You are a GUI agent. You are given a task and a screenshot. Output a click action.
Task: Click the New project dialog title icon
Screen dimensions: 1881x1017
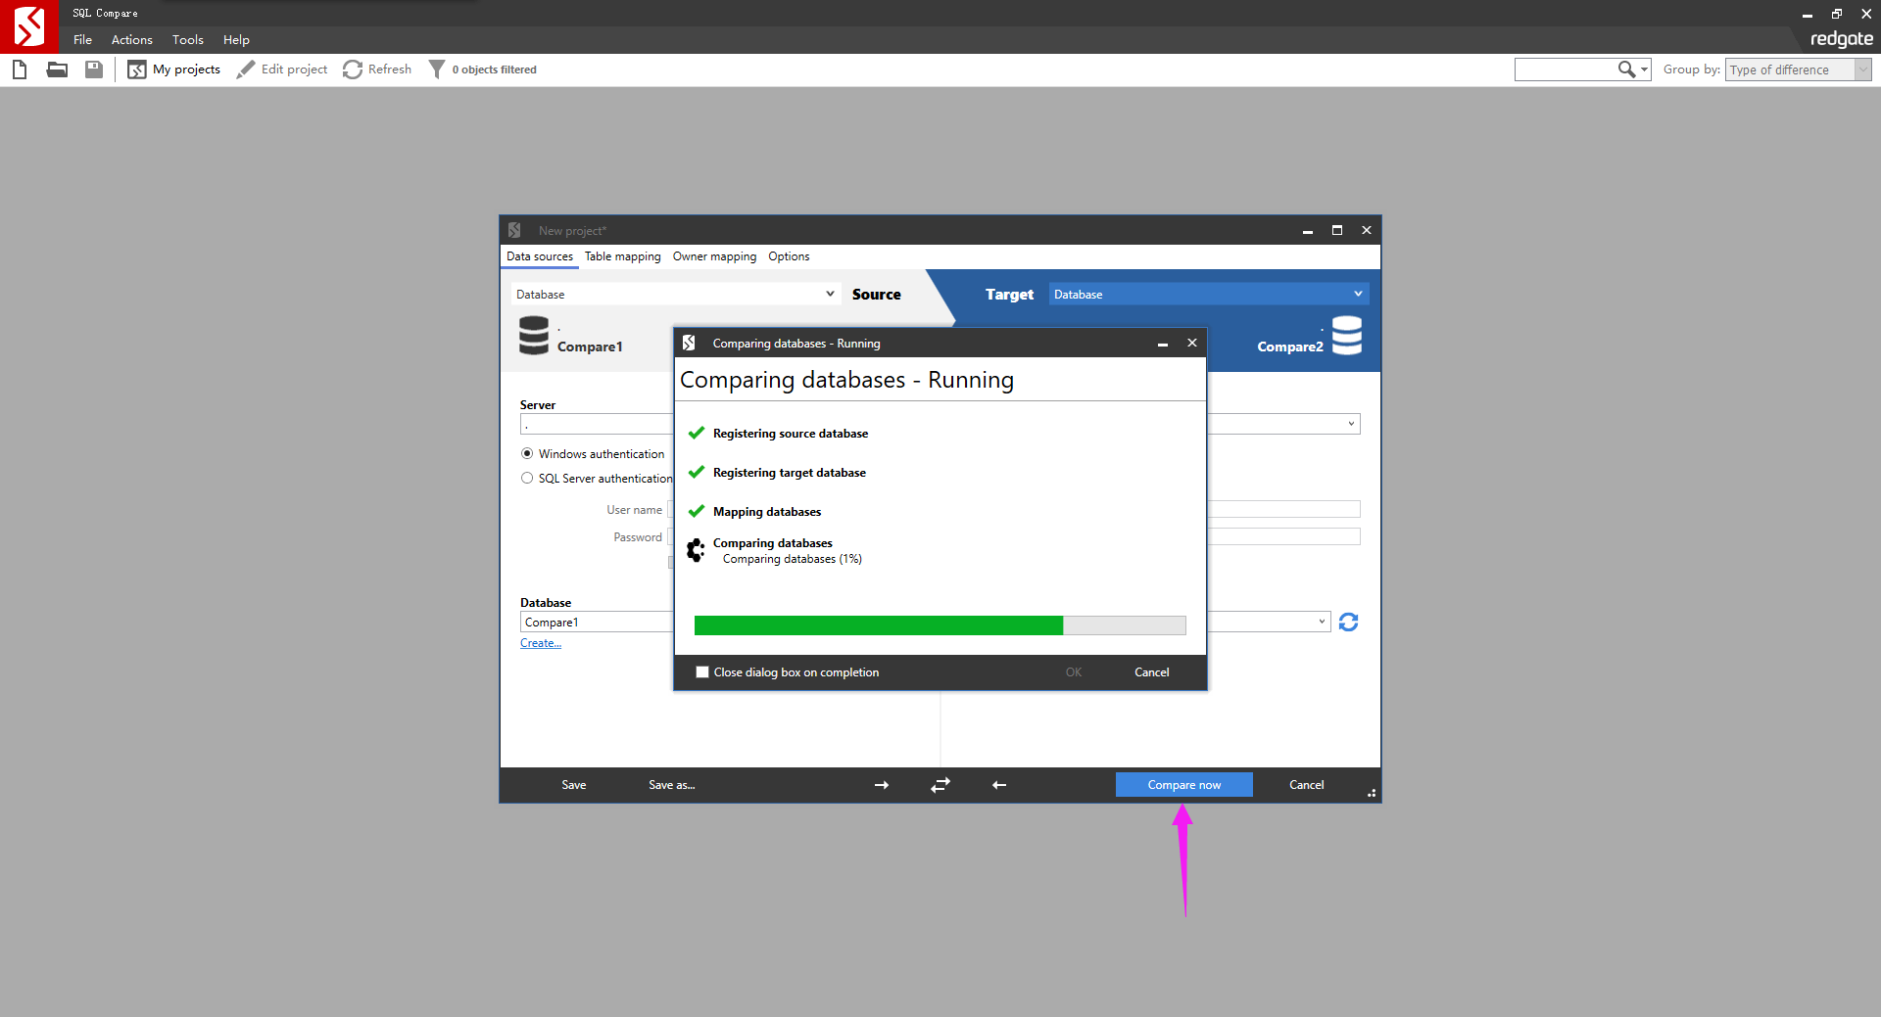[514, 230]
